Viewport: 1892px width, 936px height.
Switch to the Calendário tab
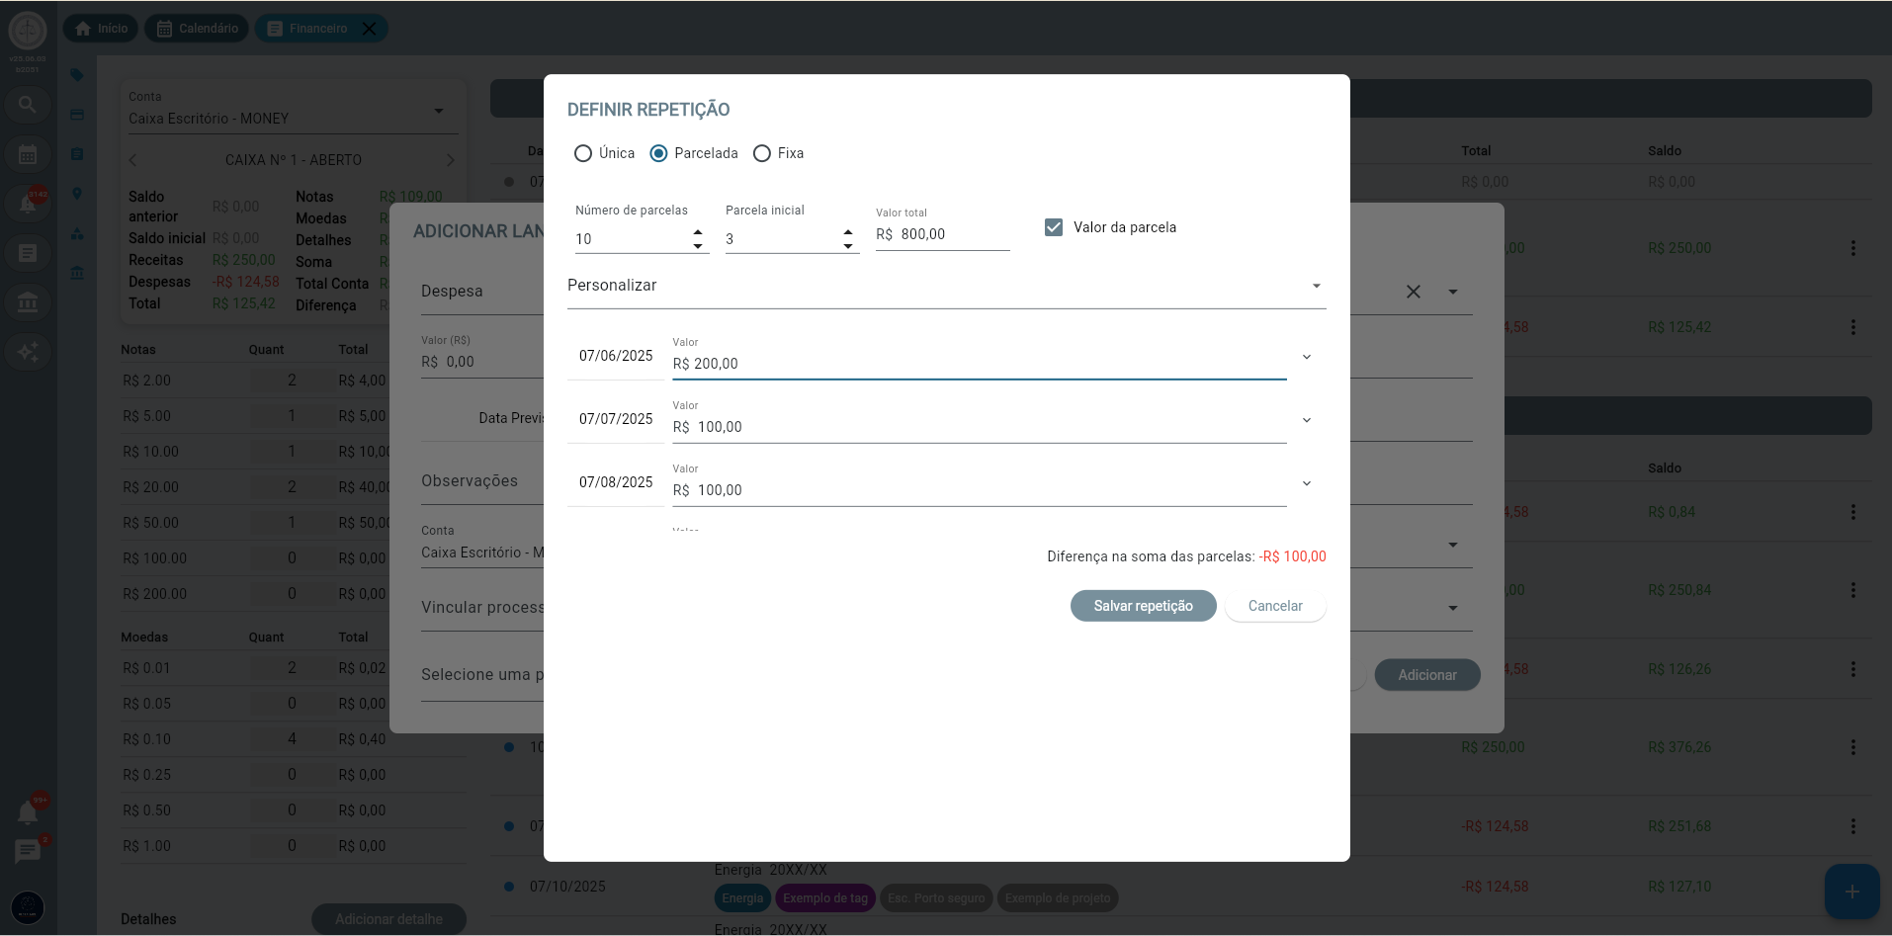[x=197, y=29]
